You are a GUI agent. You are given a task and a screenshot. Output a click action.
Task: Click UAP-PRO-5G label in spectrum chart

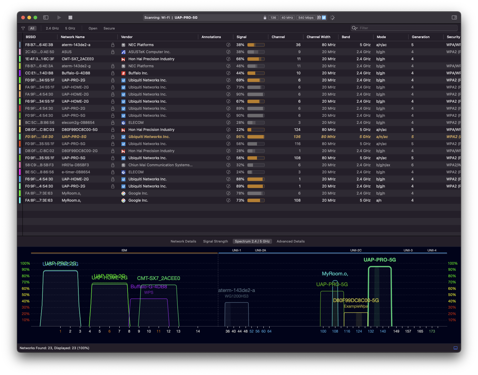[380, 260]
